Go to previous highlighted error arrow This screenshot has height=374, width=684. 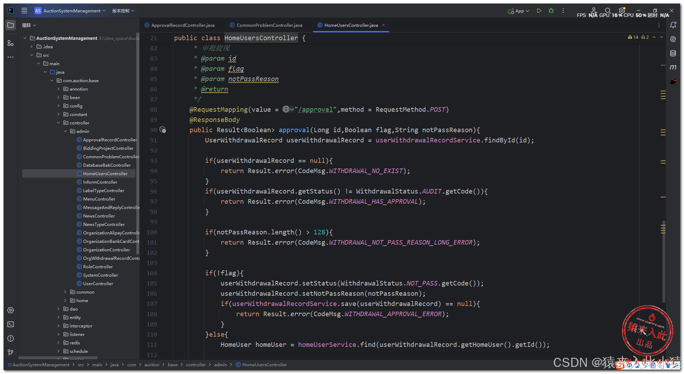pyautogui.click(x=654, y=37)
